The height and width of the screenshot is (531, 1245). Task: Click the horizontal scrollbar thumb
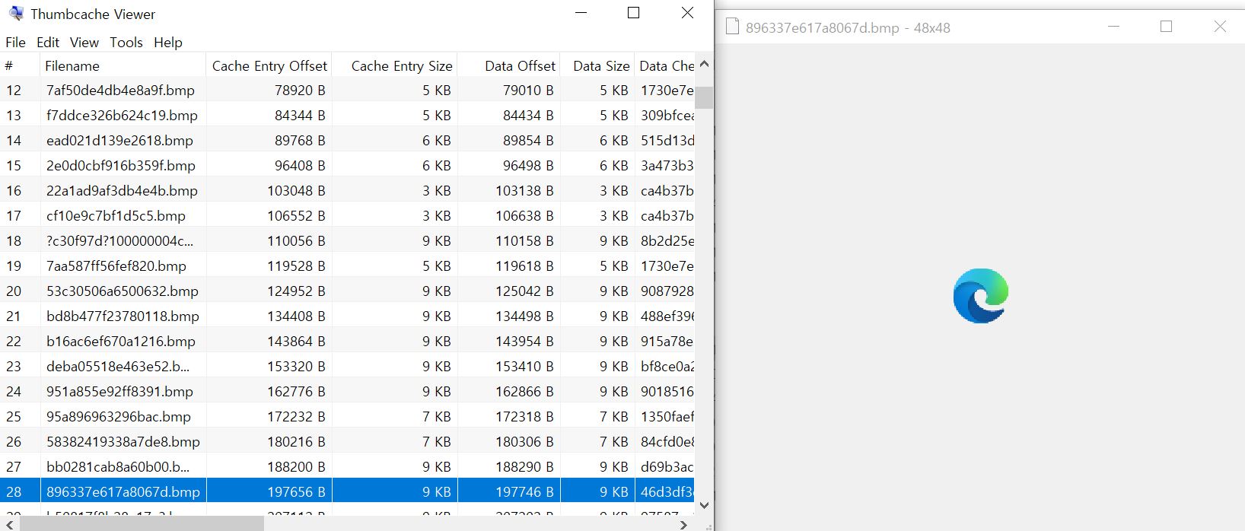pos(142,524)
